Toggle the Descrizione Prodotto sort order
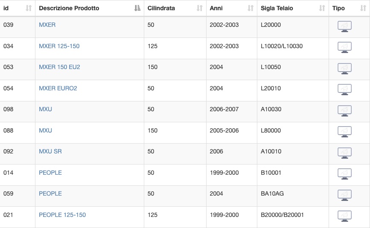The image size is (370, 228). click(x=137, y=8)
